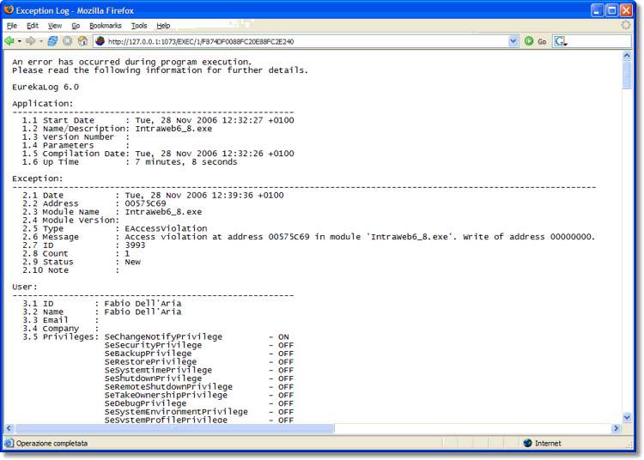Open the Go menu
The image size is (644, 460).
click(76, 26)
